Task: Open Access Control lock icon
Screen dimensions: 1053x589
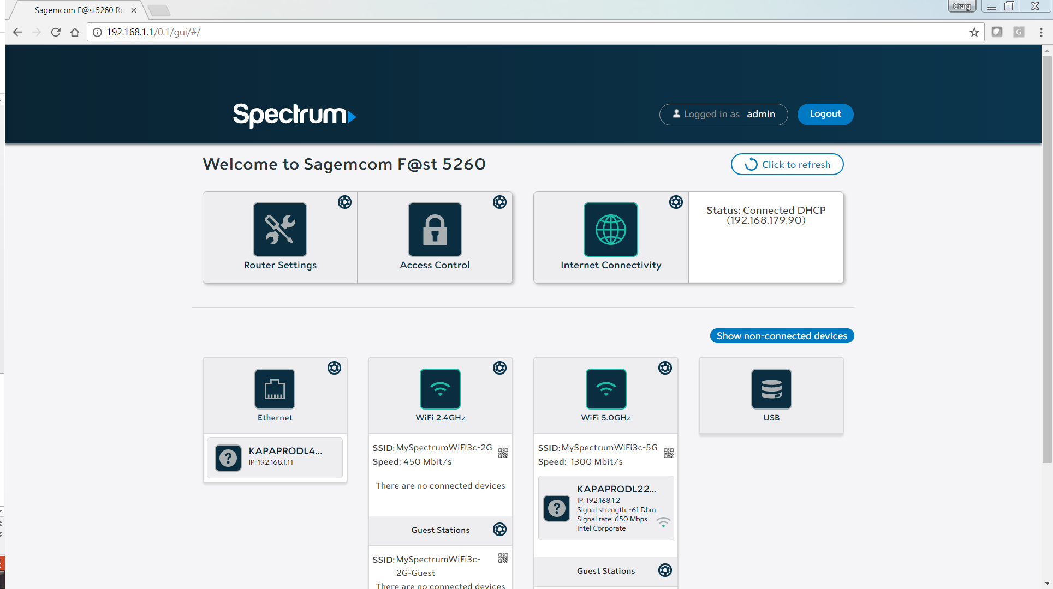Action: tap(435, 230)
